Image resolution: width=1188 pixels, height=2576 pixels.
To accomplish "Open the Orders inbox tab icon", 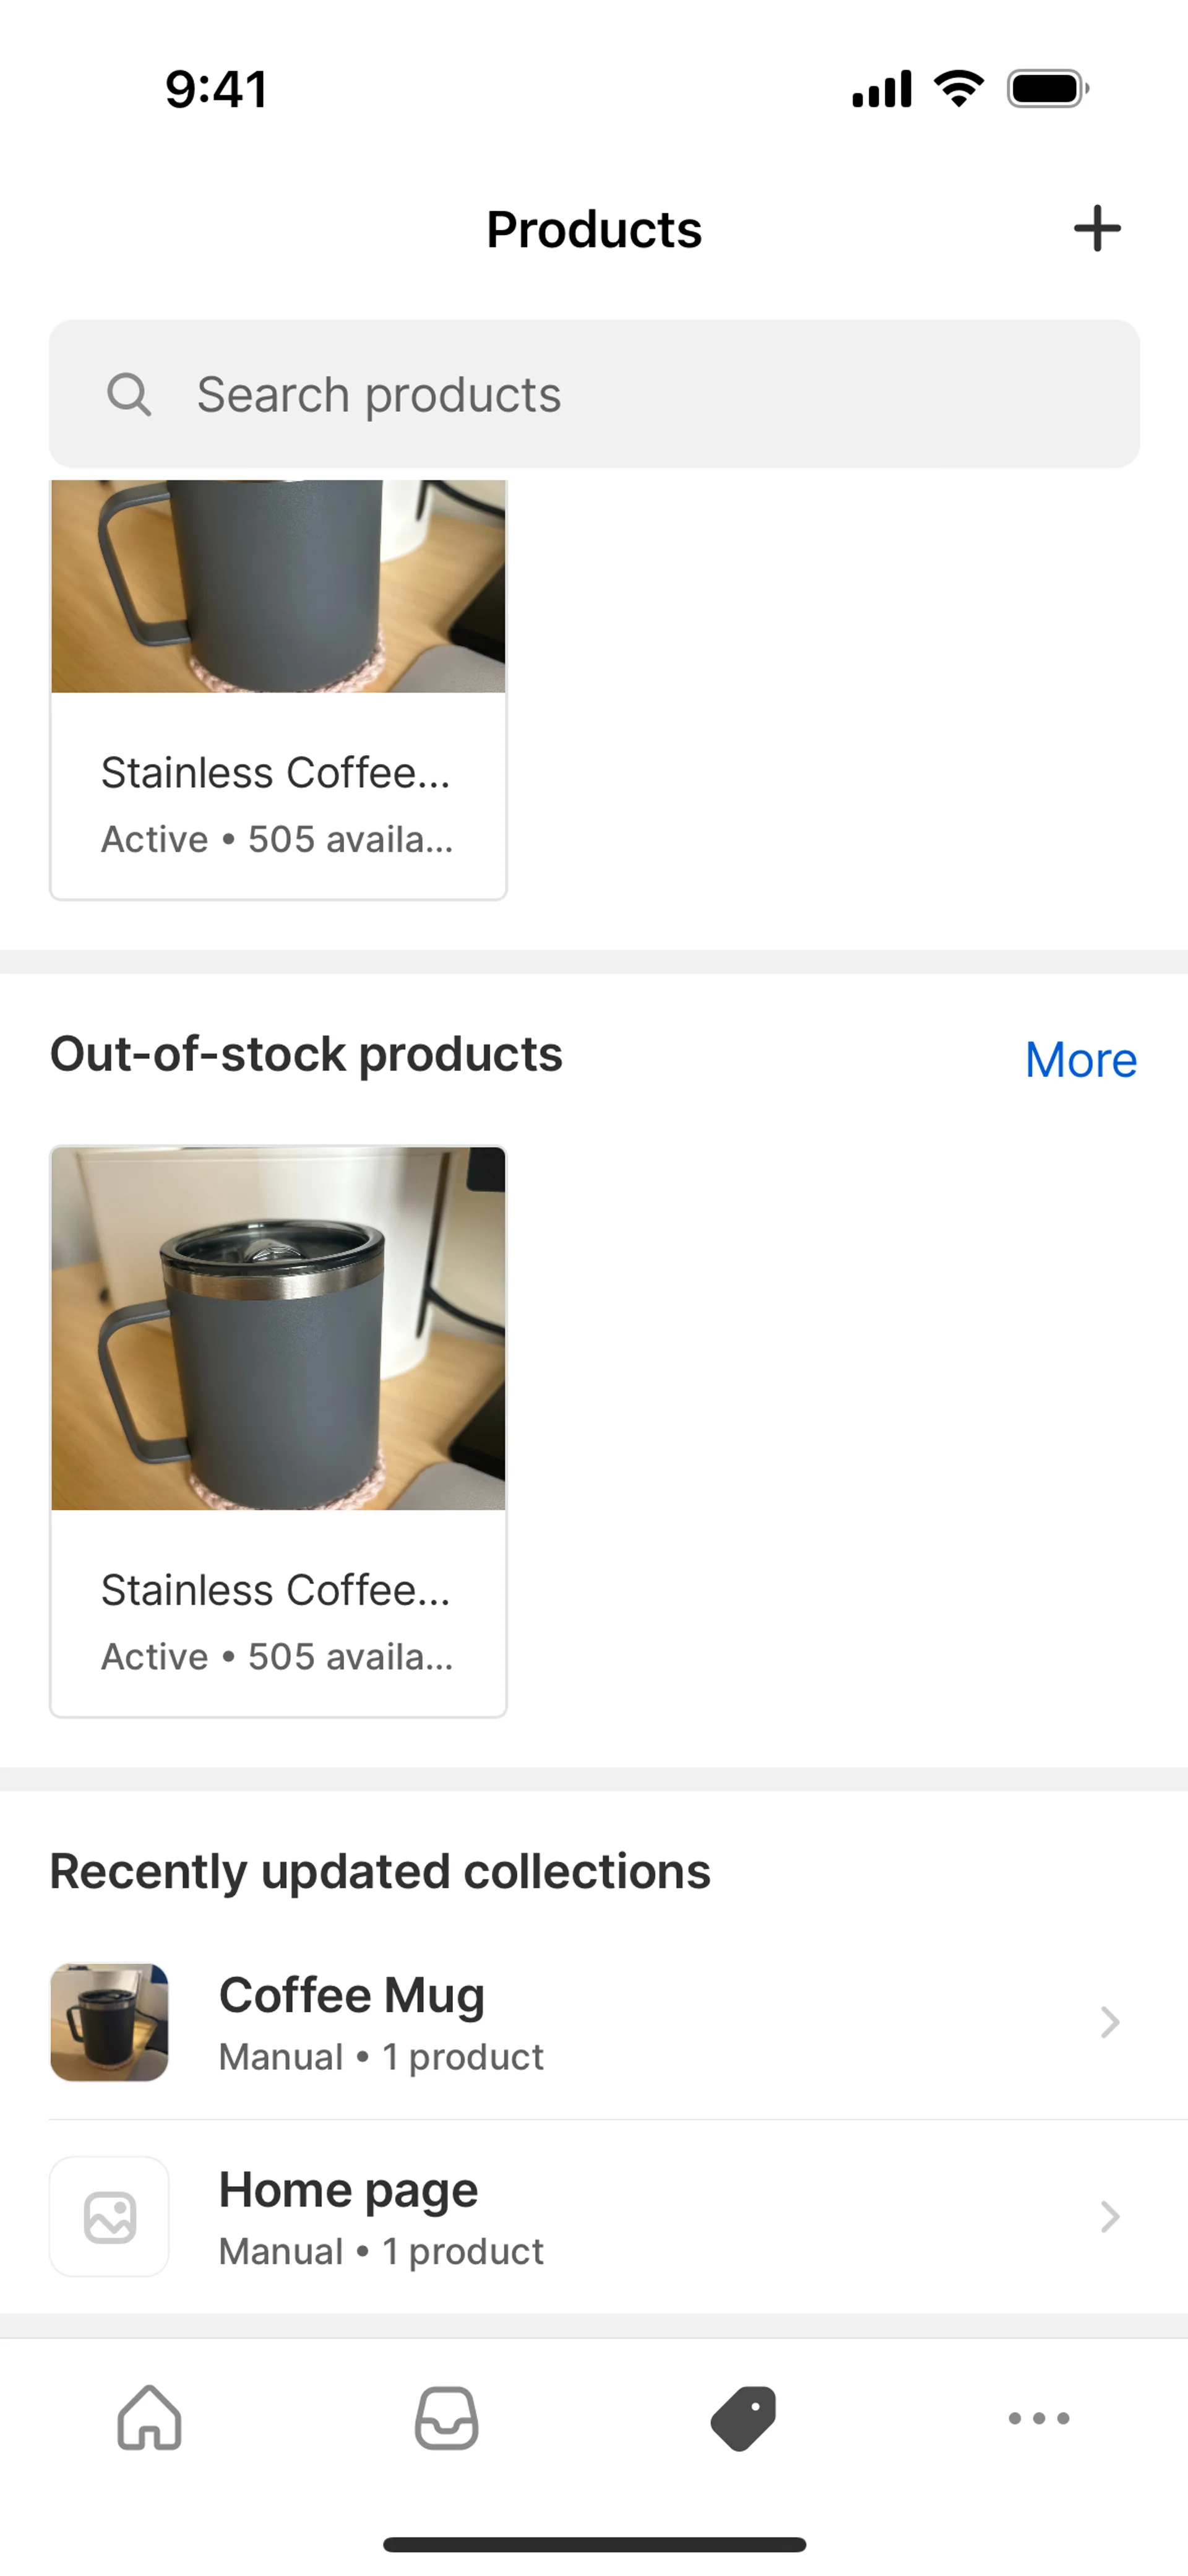I will [x=446, y=2418].
